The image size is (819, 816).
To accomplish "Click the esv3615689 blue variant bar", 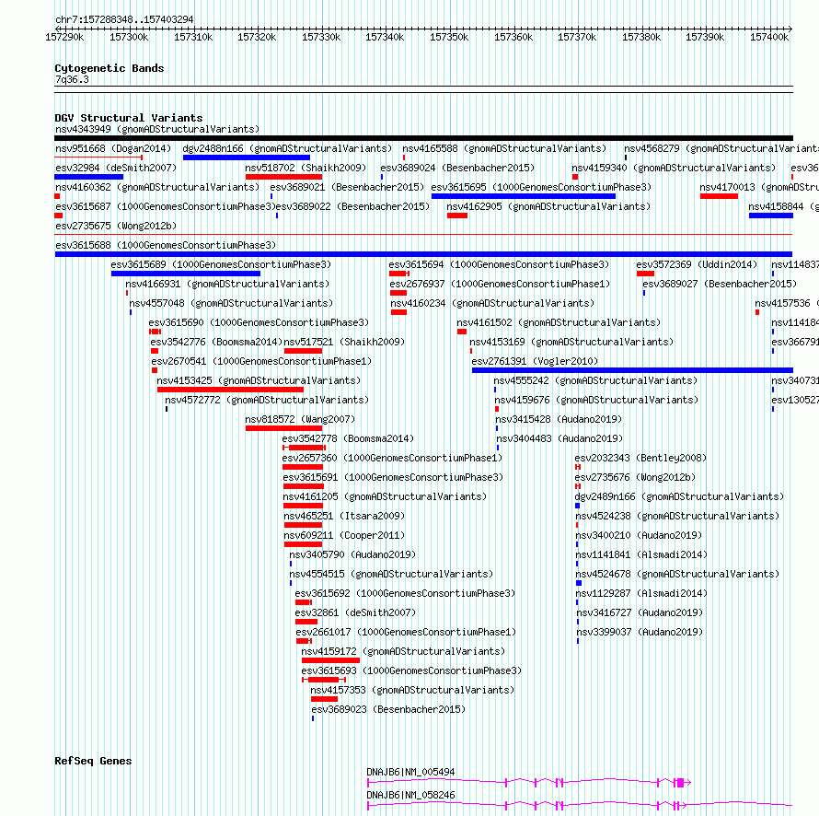I will 185,274.
